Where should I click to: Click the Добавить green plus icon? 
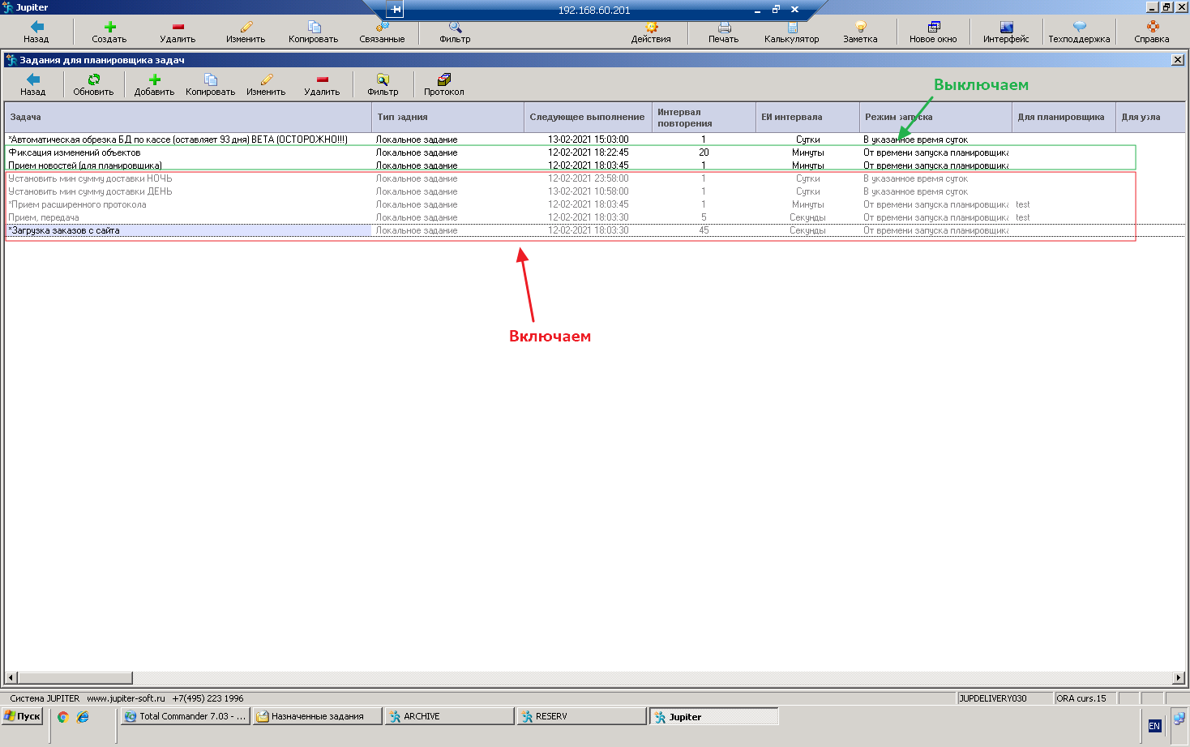155,79
